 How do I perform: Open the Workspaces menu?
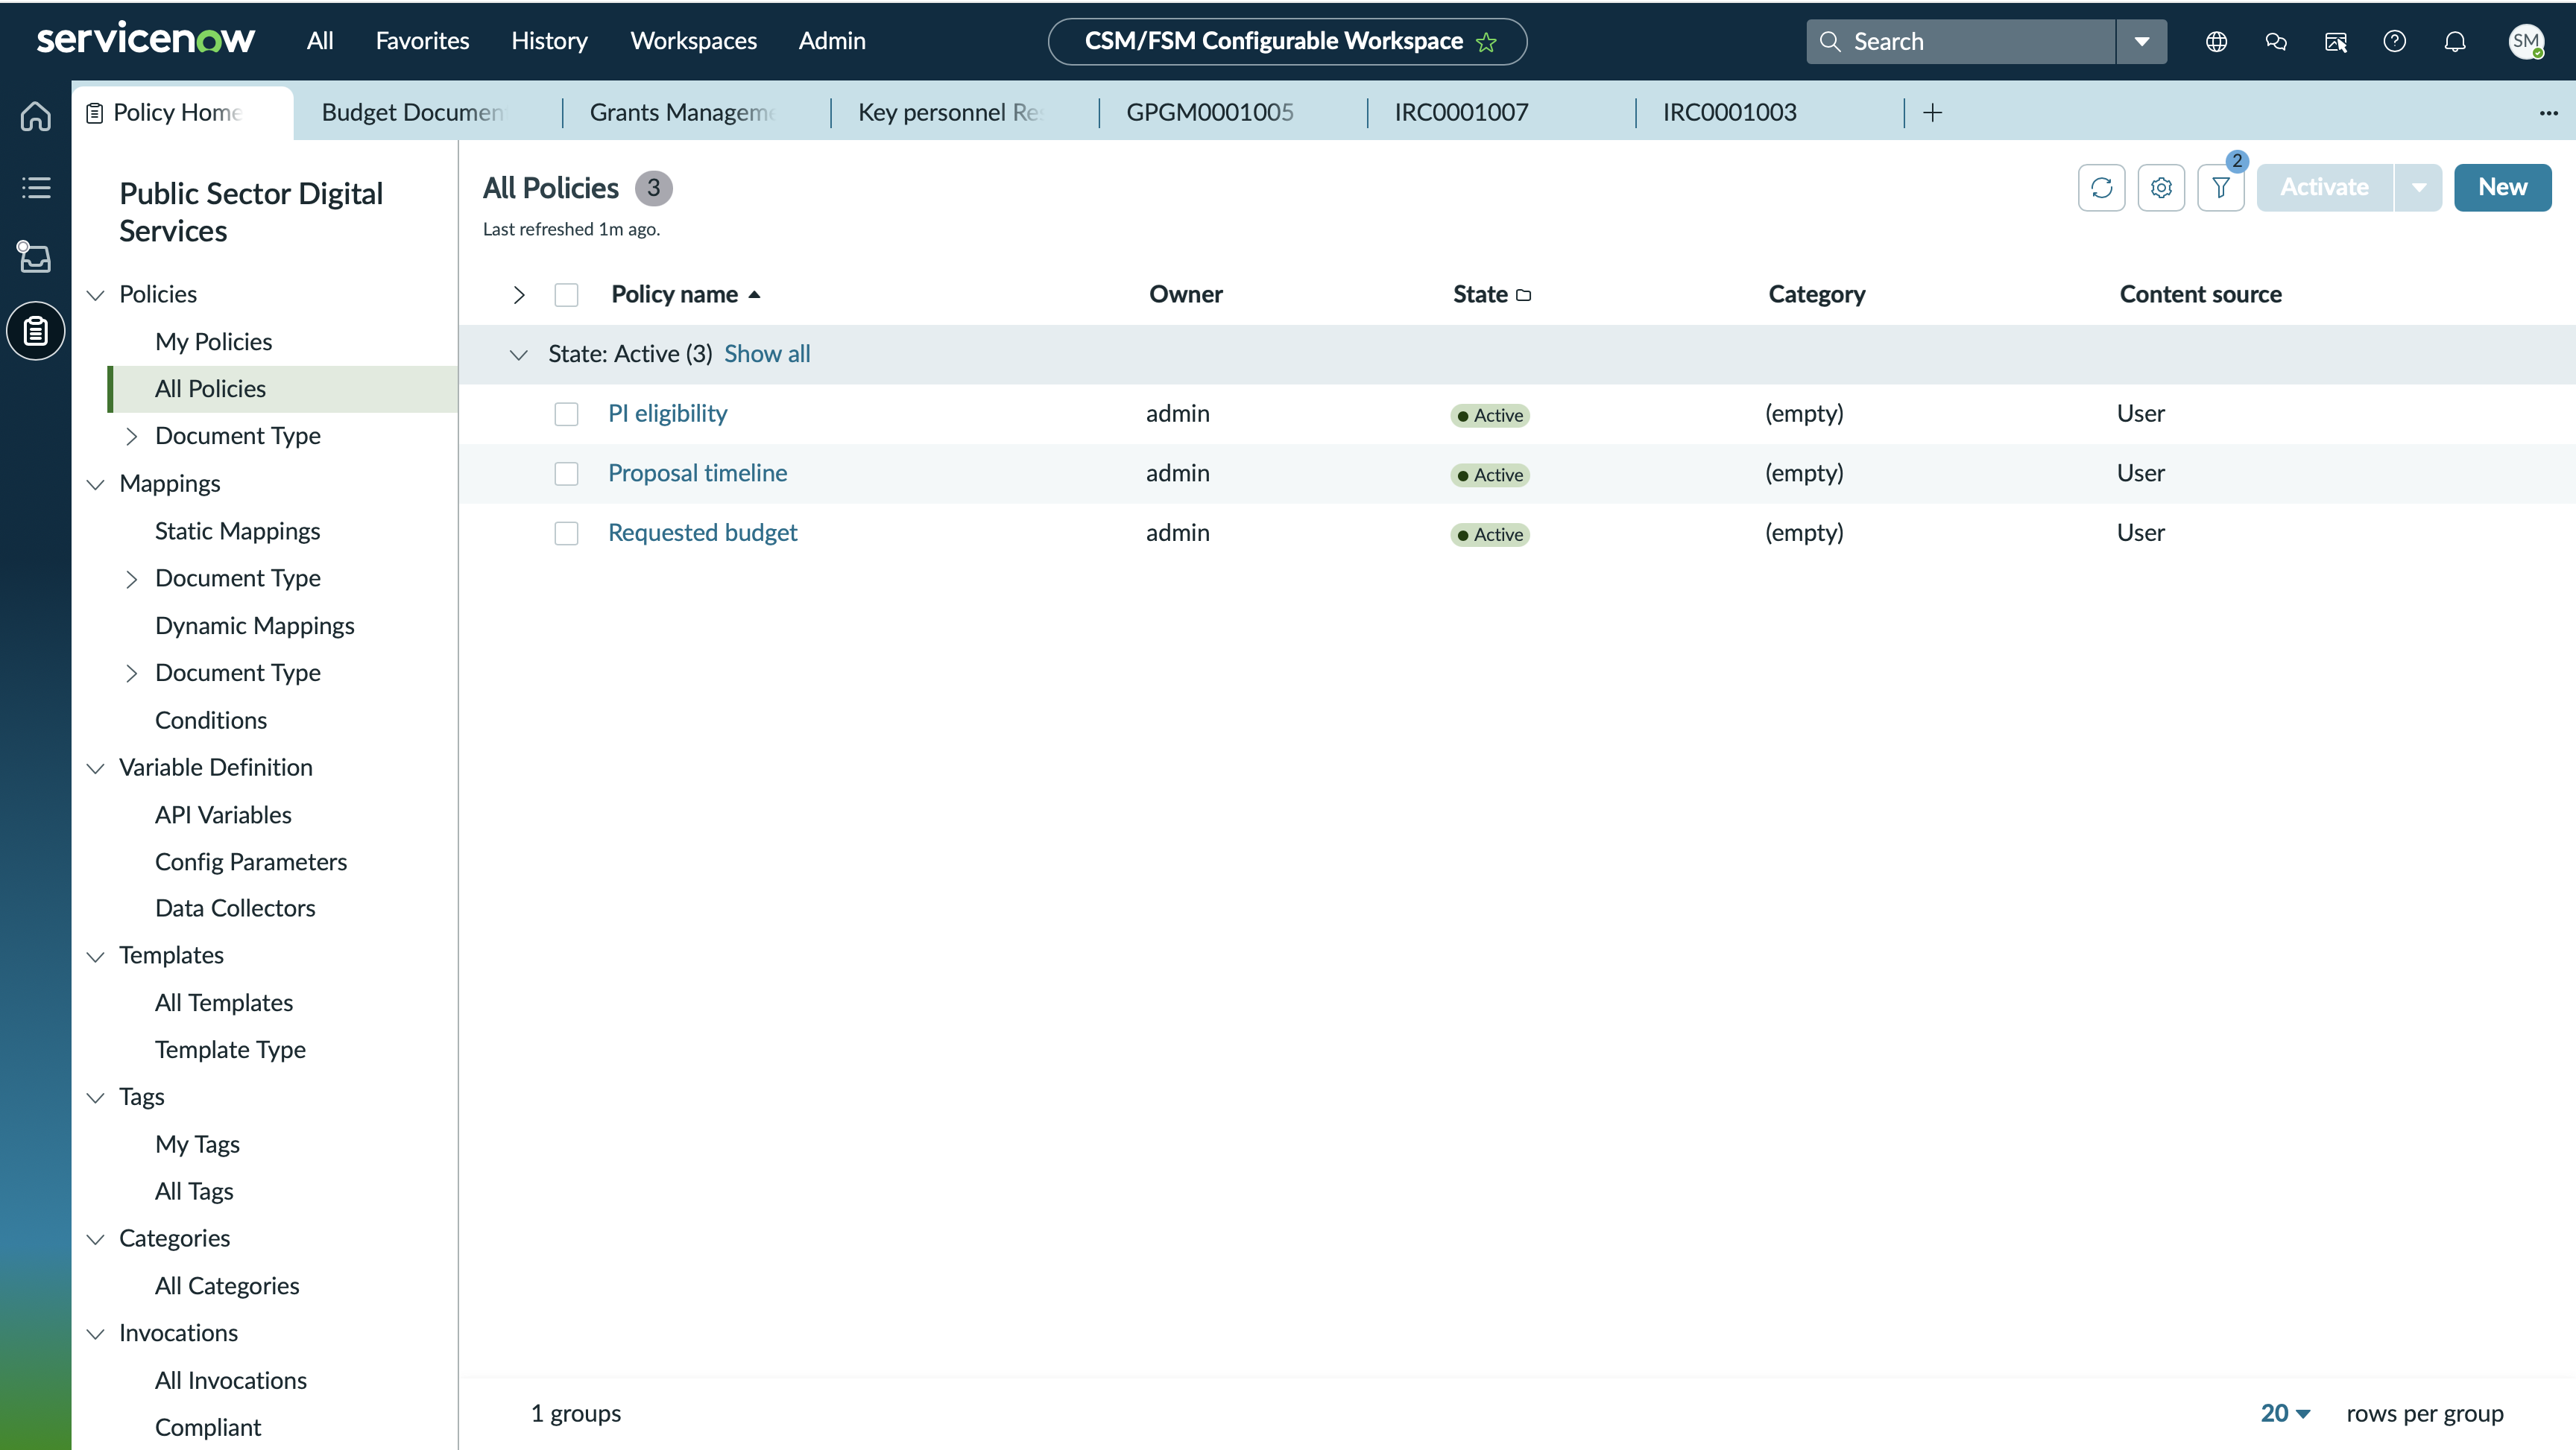point(693,41)
